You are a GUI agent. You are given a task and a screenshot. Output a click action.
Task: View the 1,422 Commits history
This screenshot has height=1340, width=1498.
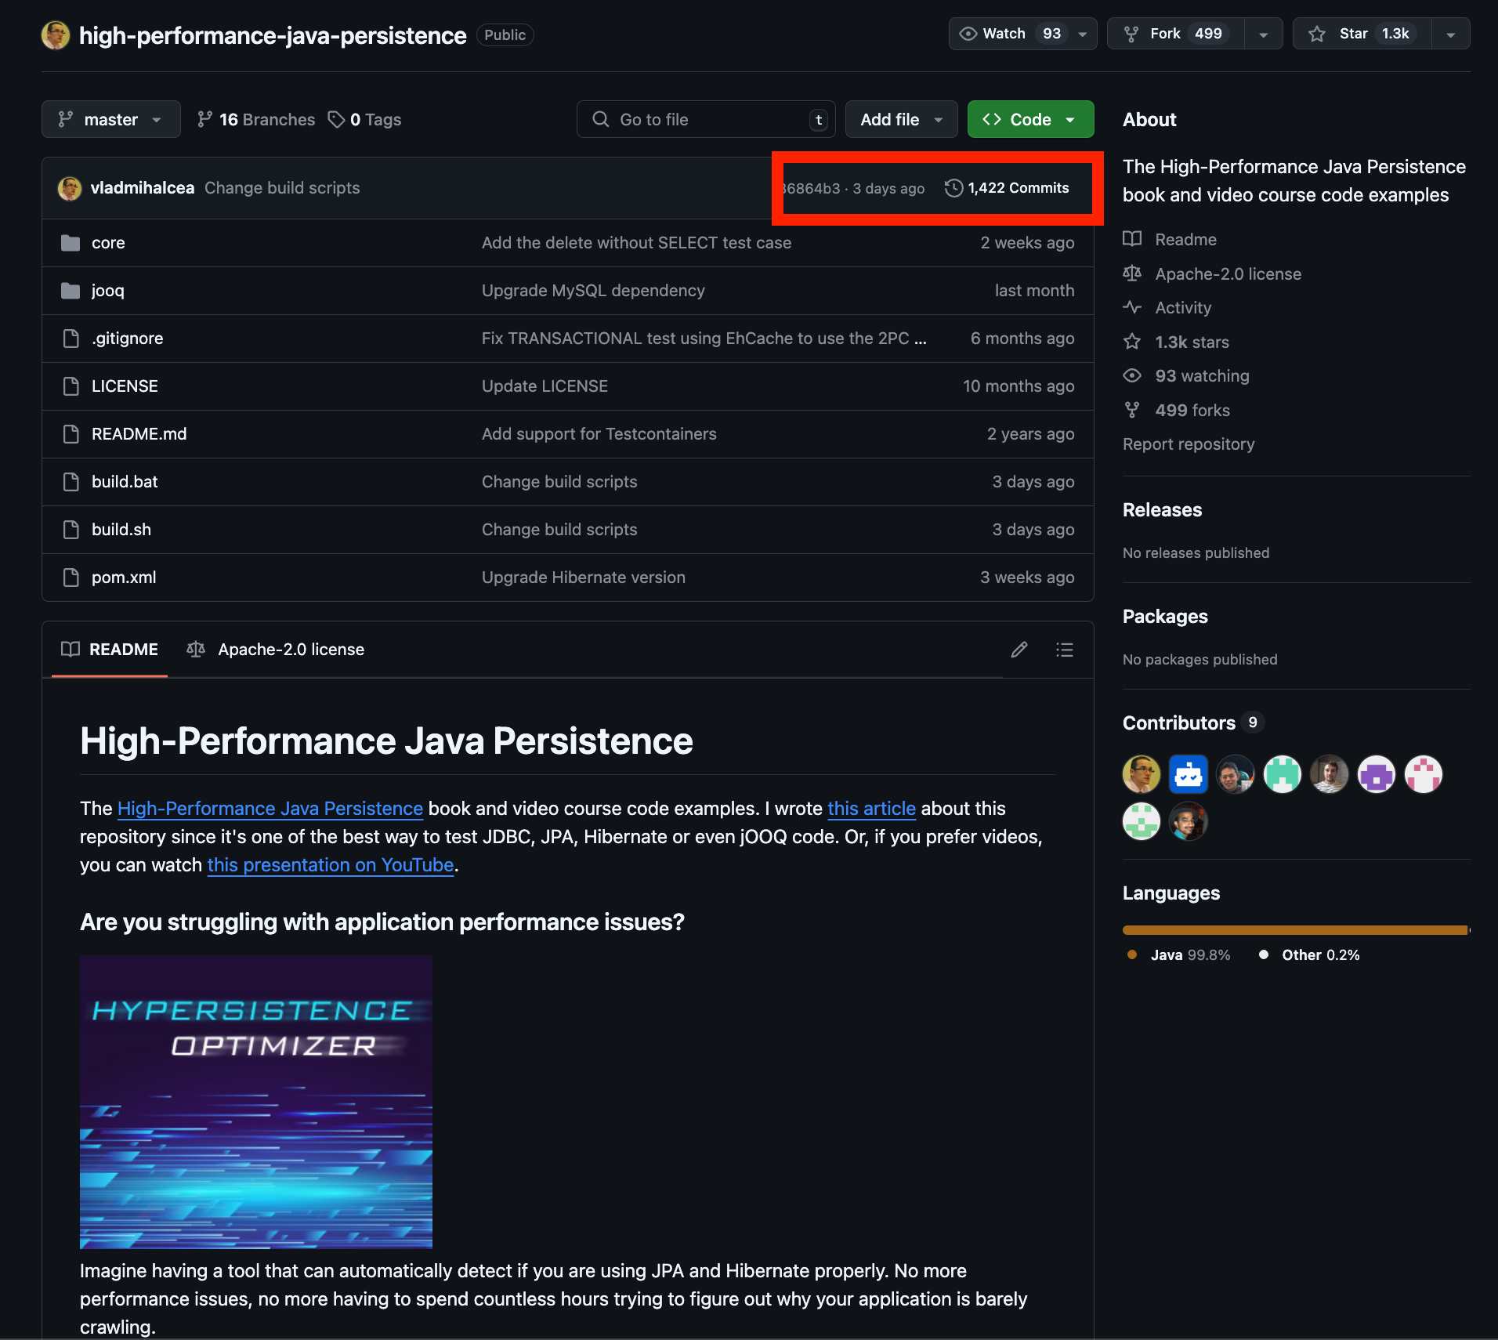[x=1007, y=188]
